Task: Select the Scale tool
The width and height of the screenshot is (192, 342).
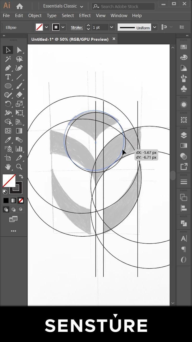Action: [19, 104]
